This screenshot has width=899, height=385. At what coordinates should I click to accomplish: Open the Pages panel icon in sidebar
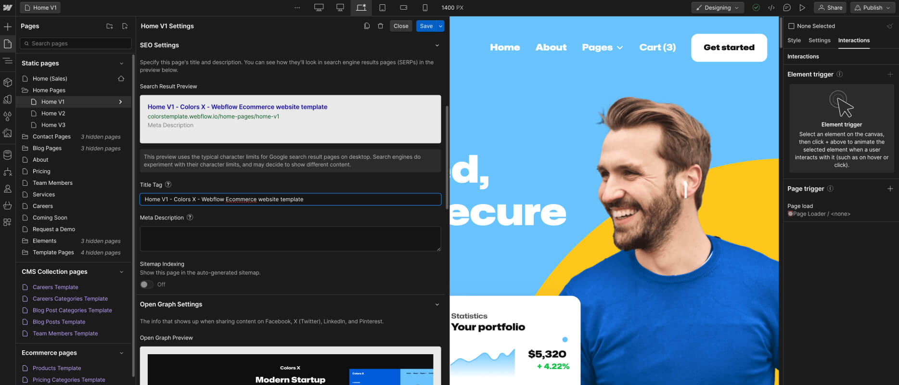click(8, 44)
